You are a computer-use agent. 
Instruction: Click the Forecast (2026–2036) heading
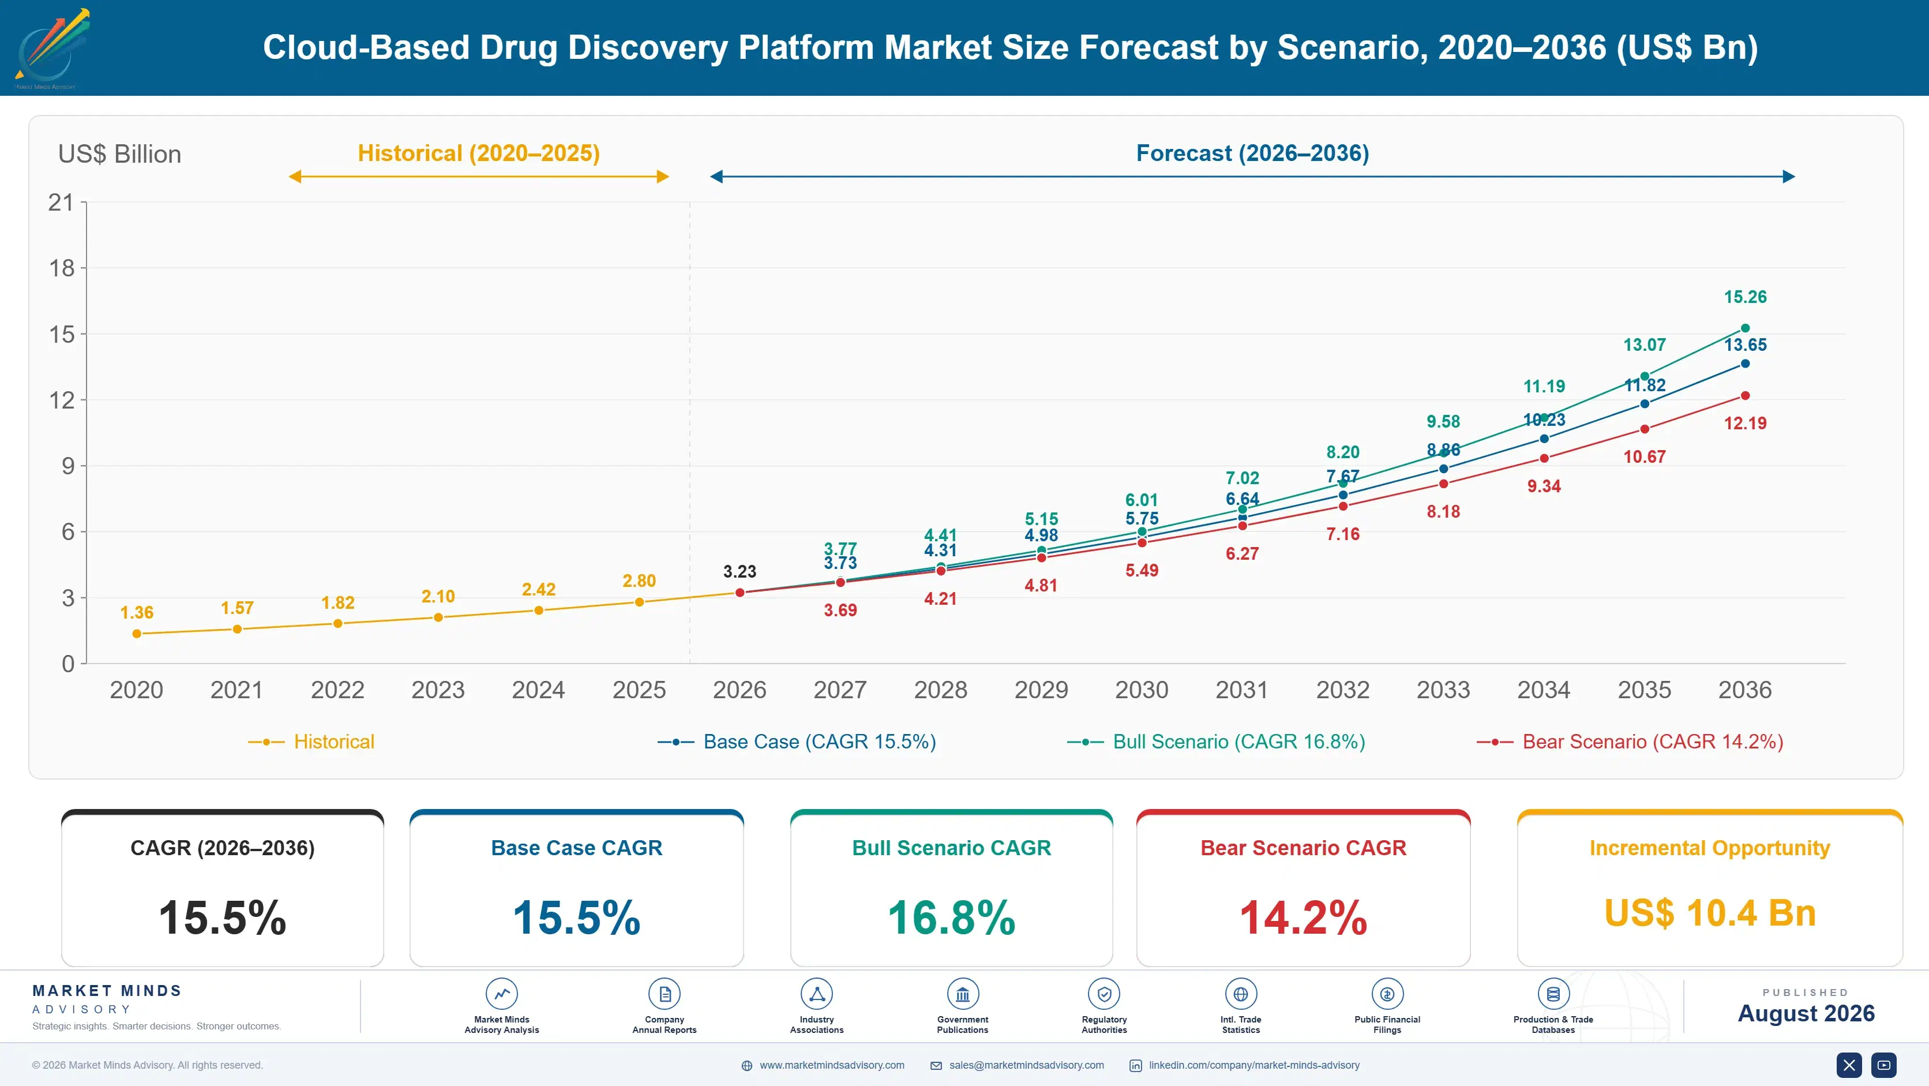pos(1253,153)
